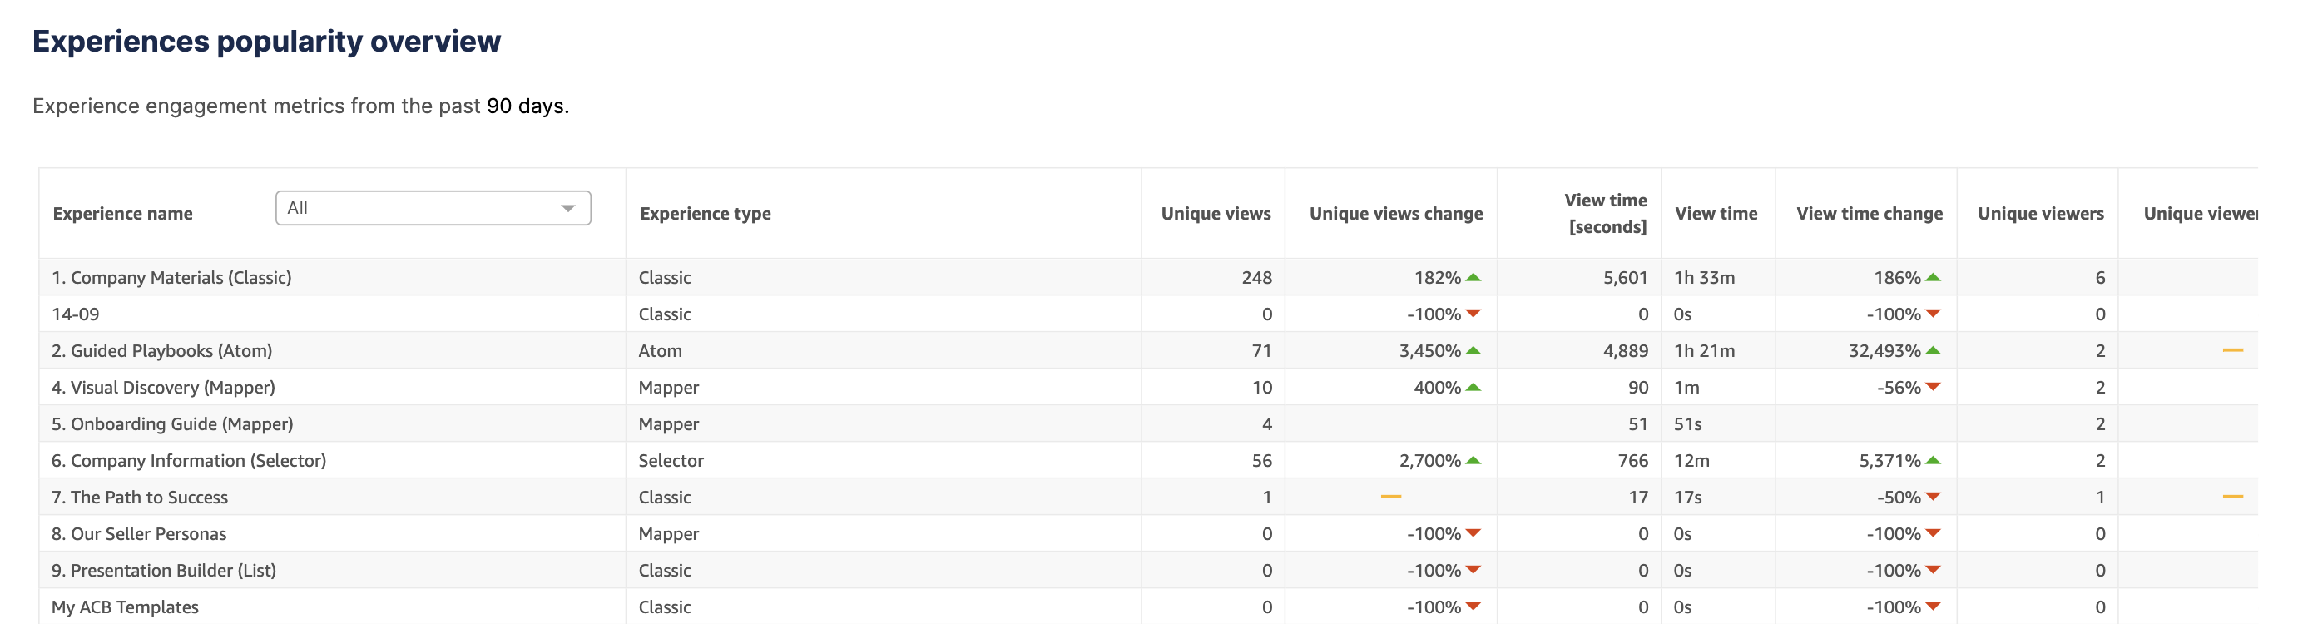
Task: Click yellow dash in Guided Playbooks viewers change
Action: pyautogui.click(x=2232, y=350)
